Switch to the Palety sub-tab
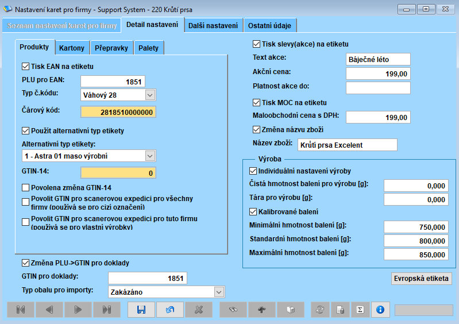 click(148, 48)
